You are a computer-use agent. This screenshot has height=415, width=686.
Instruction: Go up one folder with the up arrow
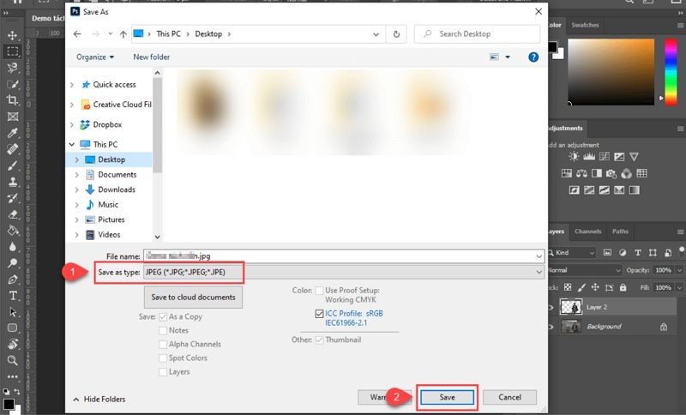[124, 34]
